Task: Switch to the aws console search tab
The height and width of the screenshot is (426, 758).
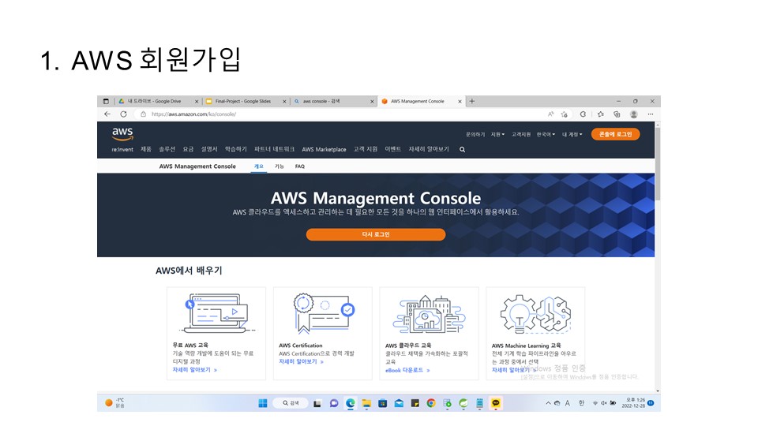Action: (x=333, y=102)
